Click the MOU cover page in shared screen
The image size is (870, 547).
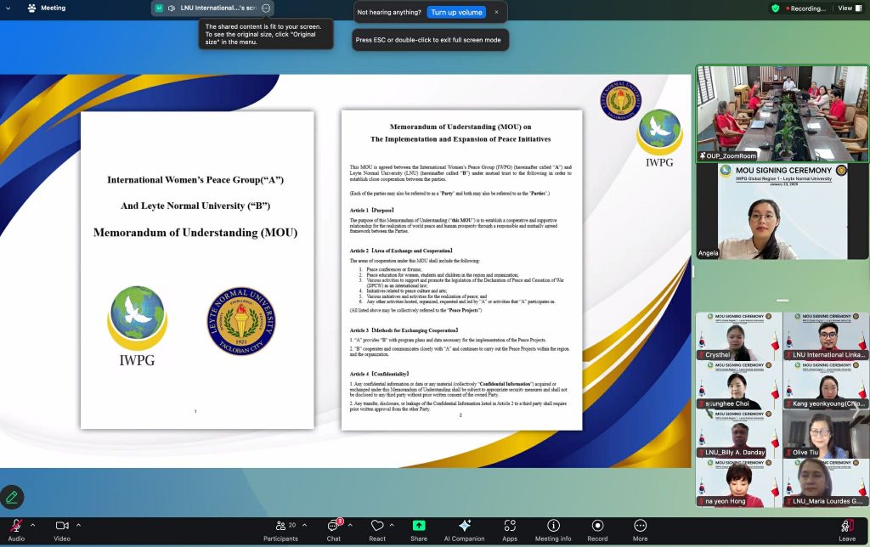coord(197,270)
